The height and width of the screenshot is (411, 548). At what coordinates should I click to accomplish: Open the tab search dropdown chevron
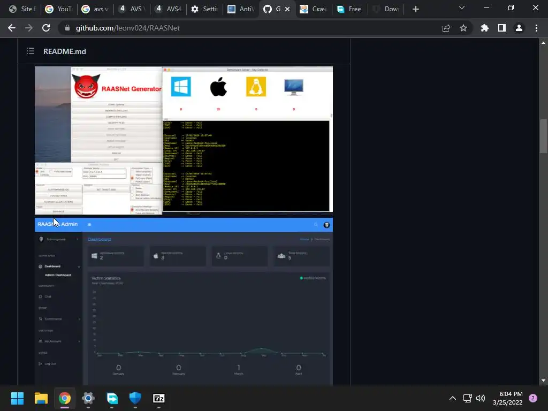pyautogui.click(x=462, y=7)
